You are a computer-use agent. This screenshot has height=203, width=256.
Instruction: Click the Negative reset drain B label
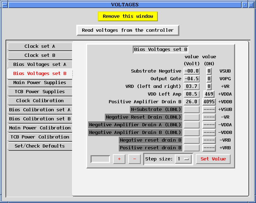tap(150, 140)
